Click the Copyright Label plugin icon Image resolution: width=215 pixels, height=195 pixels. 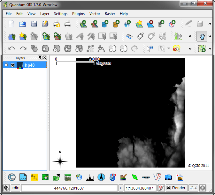pyautogui.click(x=12, y=177)
